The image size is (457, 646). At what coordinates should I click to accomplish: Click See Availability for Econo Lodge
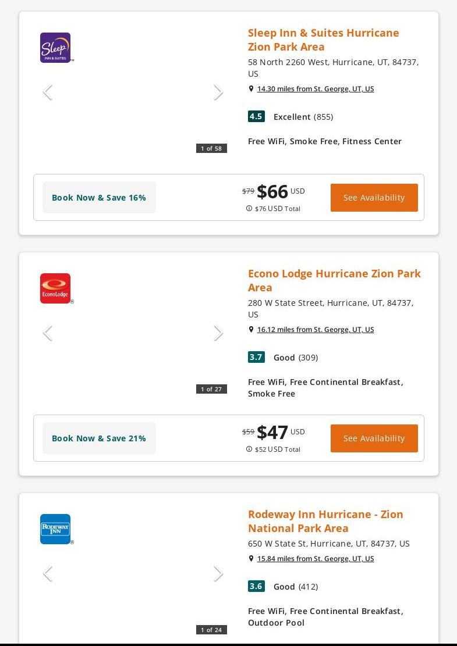point(374,438)
